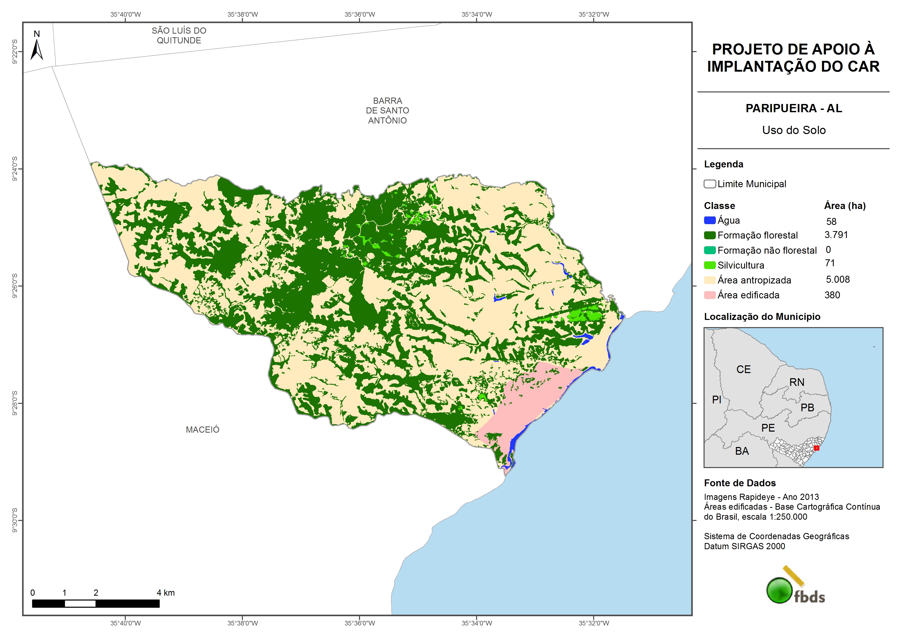901x637 pixels.
Task: Click the Formação não florestal teal swatch
Action: [709, 250]
